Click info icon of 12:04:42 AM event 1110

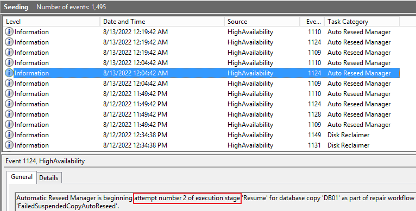9,63
